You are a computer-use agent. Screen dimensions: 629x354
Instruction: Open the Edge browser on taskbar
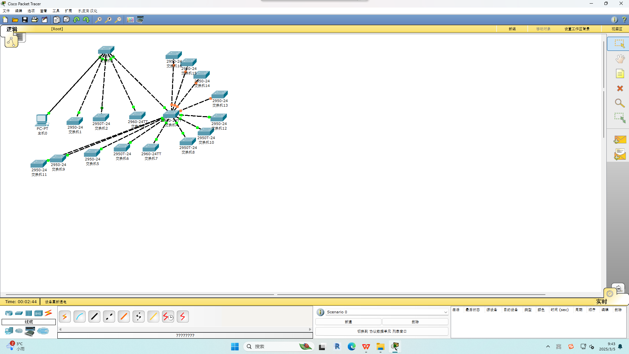click(x=352, y=346)
